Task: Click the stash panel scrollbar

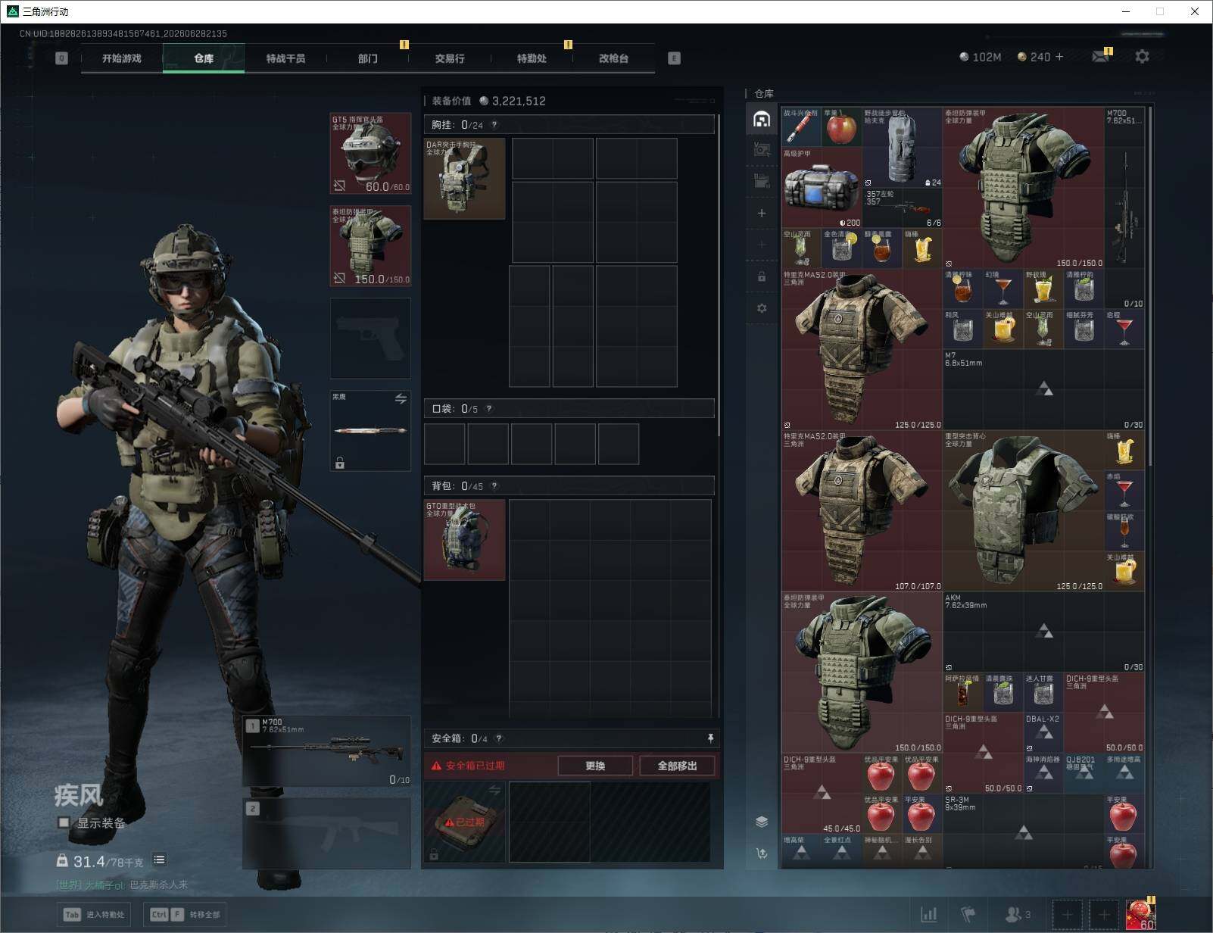Action: (1150, 286)
